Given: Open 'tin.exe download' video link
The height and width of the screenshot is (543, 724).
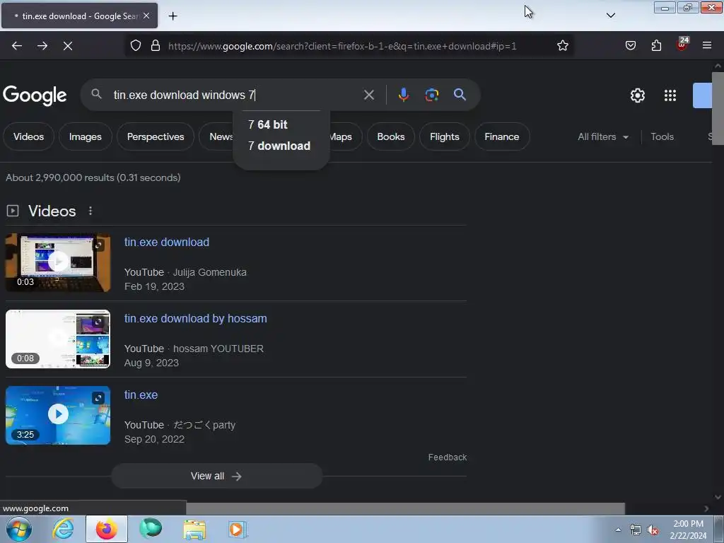Looking at the screenshot, I should [x=167, y=242].
